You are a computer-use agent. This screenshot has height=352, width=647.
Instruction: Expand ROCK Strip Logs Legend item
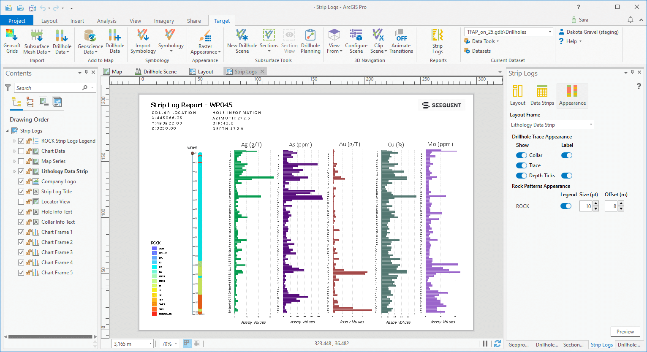tap(14, 141)
